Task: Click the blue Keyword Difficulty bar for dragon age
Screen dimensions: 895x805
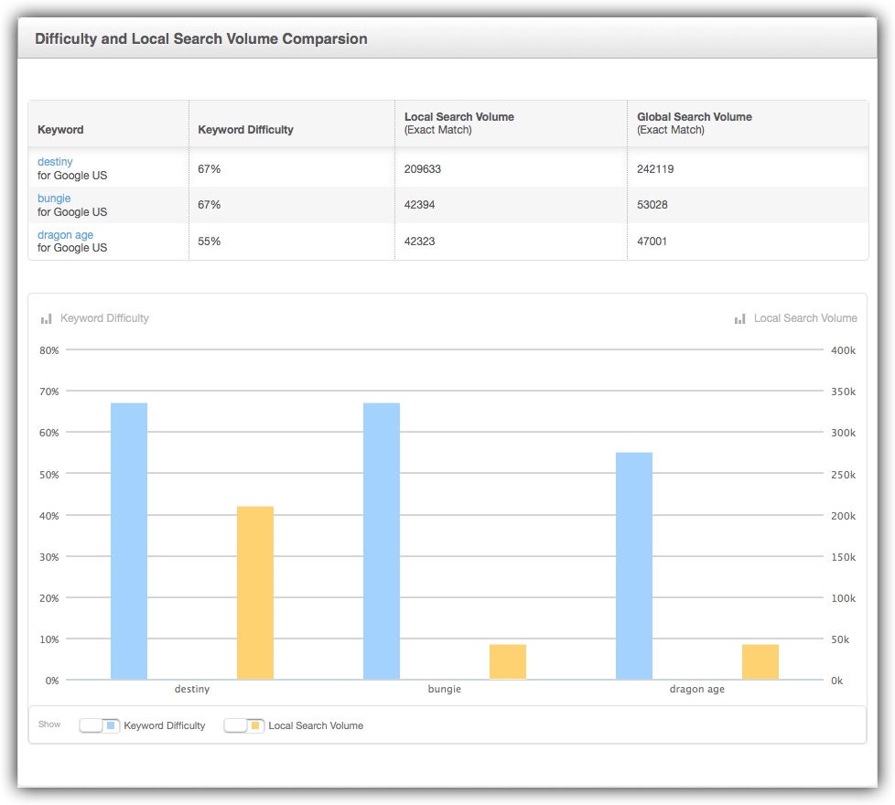Action: pos(634,566)
